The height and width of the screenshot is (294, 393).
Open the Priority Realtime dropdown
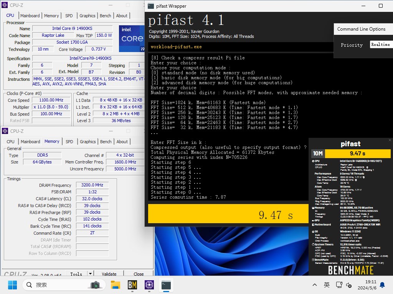click(x=381, y=44)
